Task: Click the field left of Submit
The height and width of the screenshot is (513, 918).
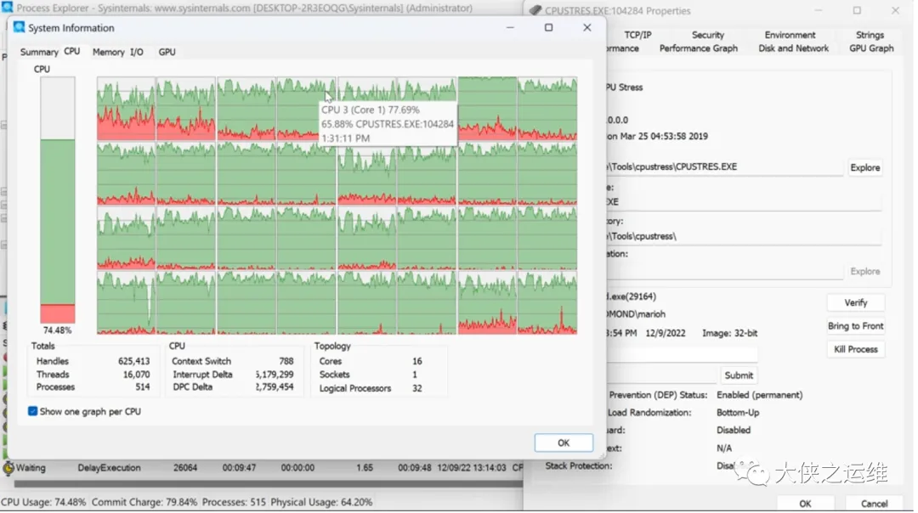Action: click(663, 376)
